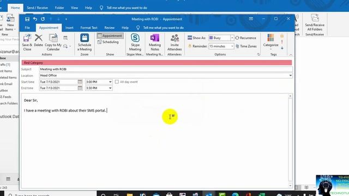Click Invite Attendees
The image size is (349, 196).
click(174, 42)
